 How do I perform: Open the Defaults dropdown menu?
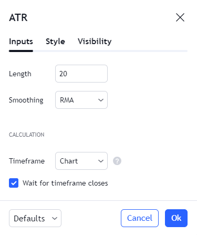(x=35, y=218)
